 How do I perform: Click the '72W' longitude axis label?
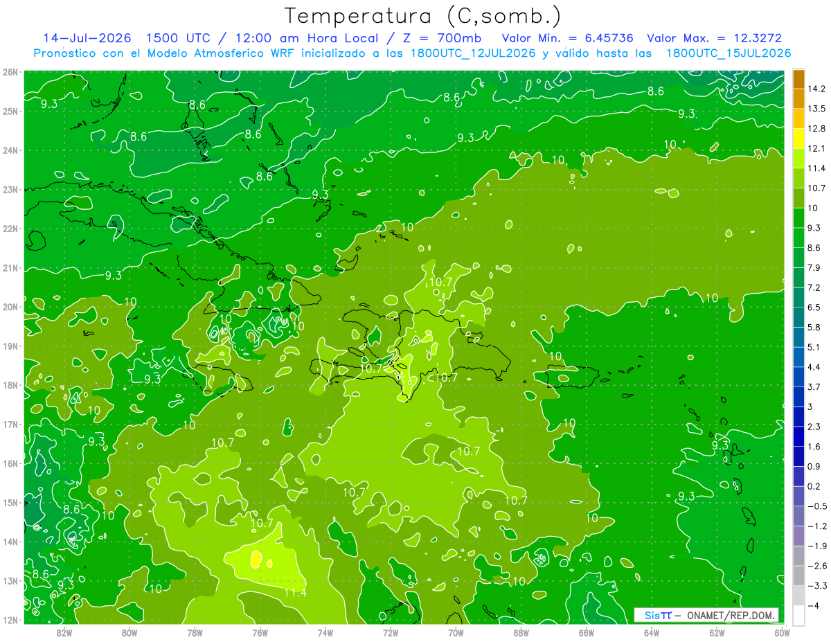point(391,632)
